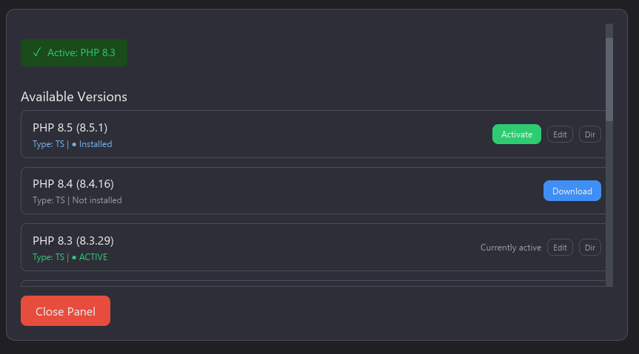Screen dimensions: 639x354
Task: Click the checkmark icon in the active badge
Action: 36,52
